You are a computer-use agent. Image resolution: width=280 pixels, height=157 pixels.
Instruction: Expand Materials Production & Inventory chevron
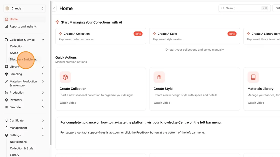43,81
